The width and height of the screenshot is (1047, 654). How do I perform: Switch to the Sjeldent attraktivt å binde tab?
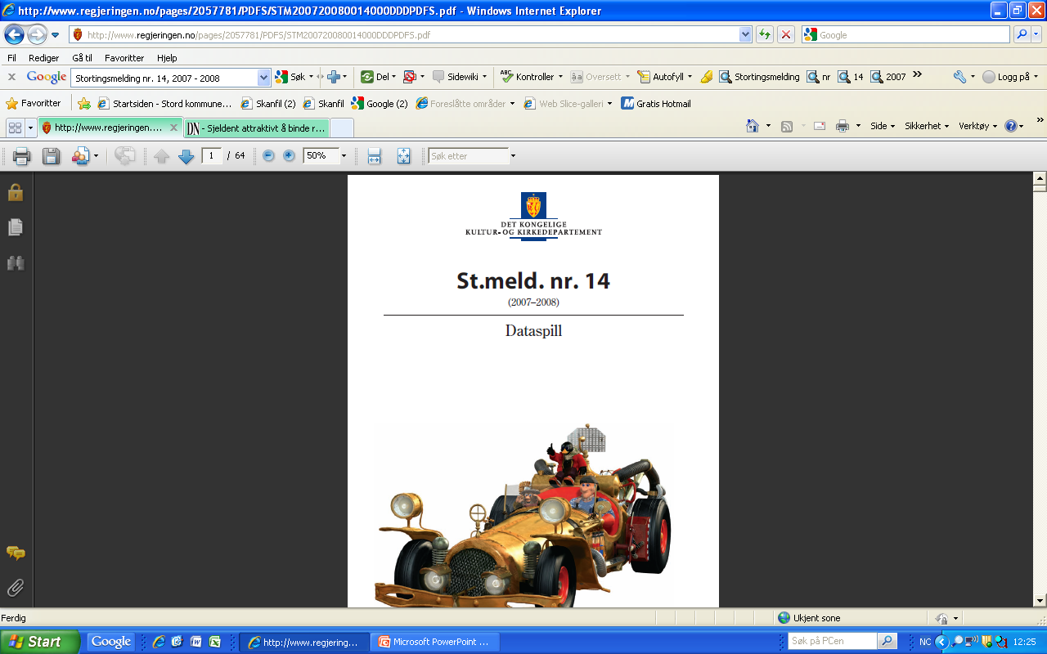256,128
